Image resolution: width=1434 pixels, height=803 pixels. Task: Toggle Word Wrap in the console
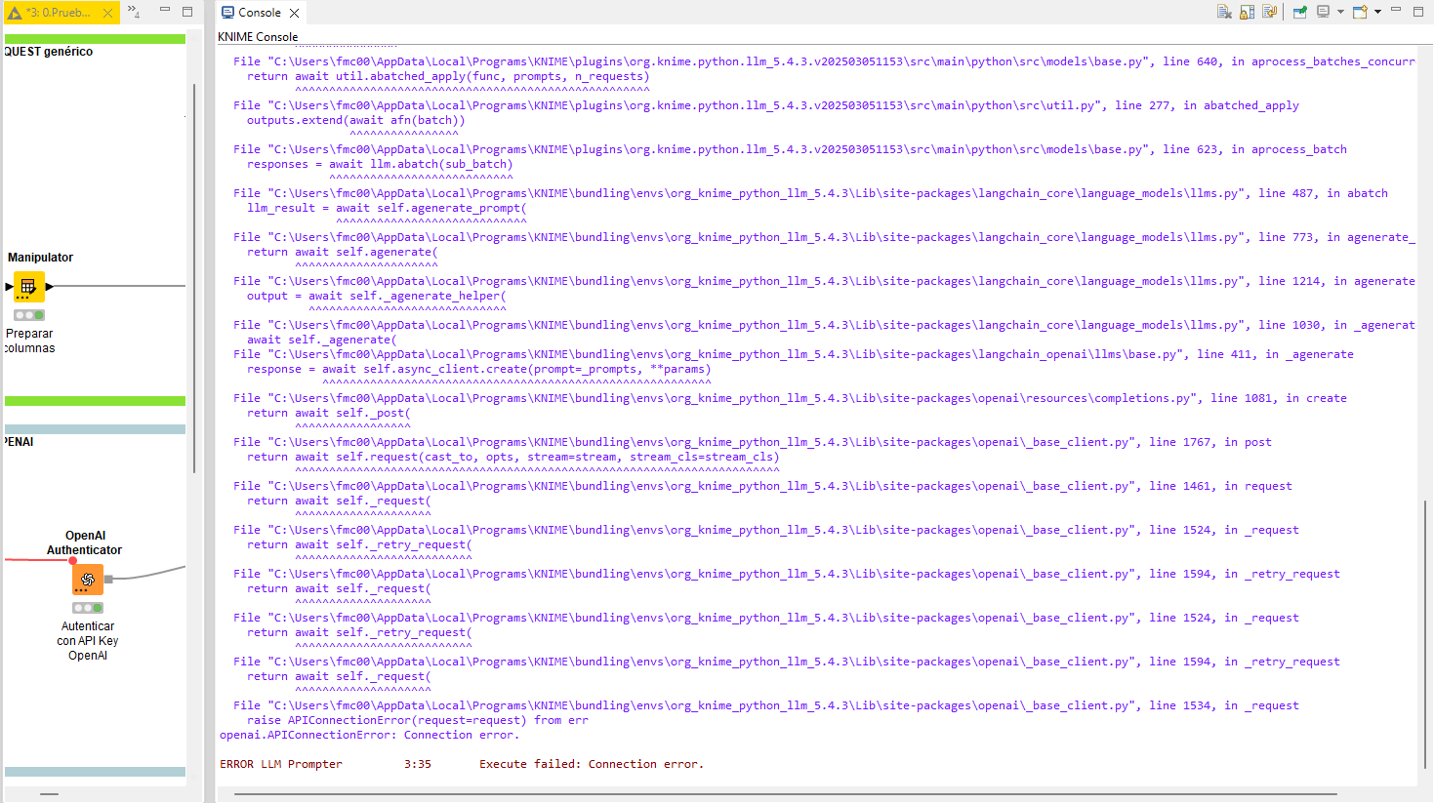(1269, 12)
